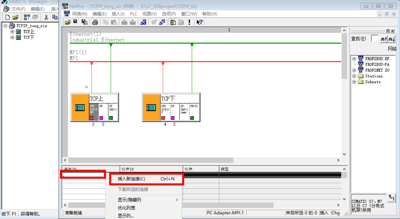The image size is (400, 219).
Task: Click the Save and Compile icon
Action: [84, 22]
